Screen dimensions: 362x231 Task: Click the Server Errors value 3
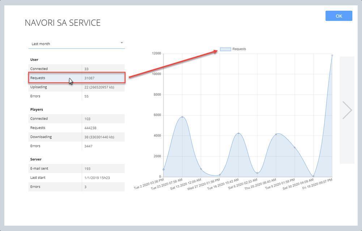click(x=85, y=187)
